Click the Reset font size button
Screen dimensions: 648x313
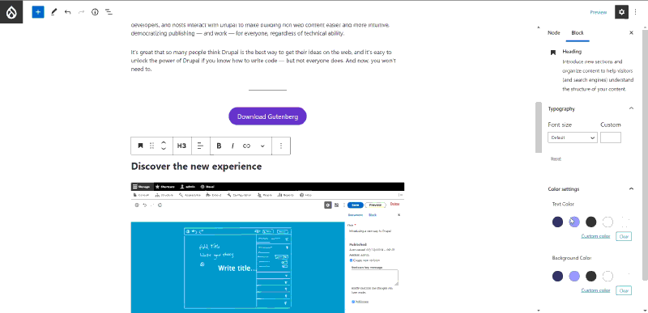pos(556,159)
